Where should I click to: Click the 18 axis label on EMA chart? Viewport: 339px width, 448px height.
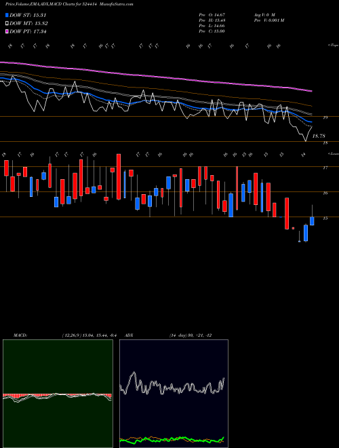[x=325, y=143]
